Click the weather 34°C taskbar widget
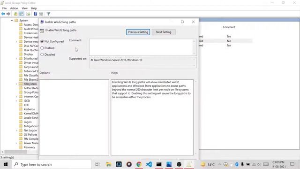 click(208, 164)
